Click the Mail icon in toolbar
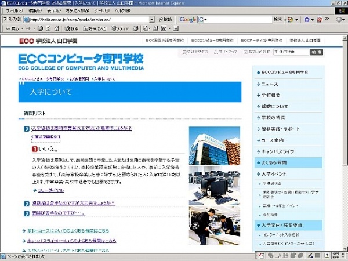This screenshot has width=348, height=261. click(x=146, y=28)
